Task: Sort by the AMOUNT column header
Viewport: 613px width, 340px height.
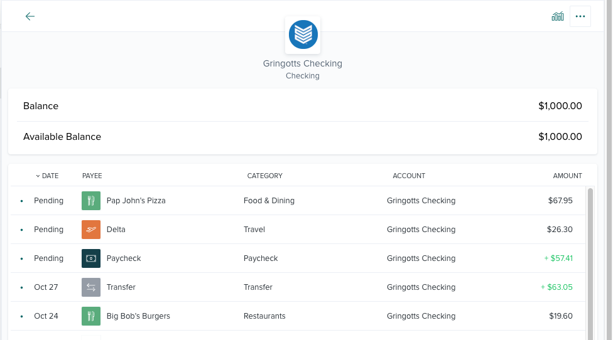Action: (x=567, y=176)
